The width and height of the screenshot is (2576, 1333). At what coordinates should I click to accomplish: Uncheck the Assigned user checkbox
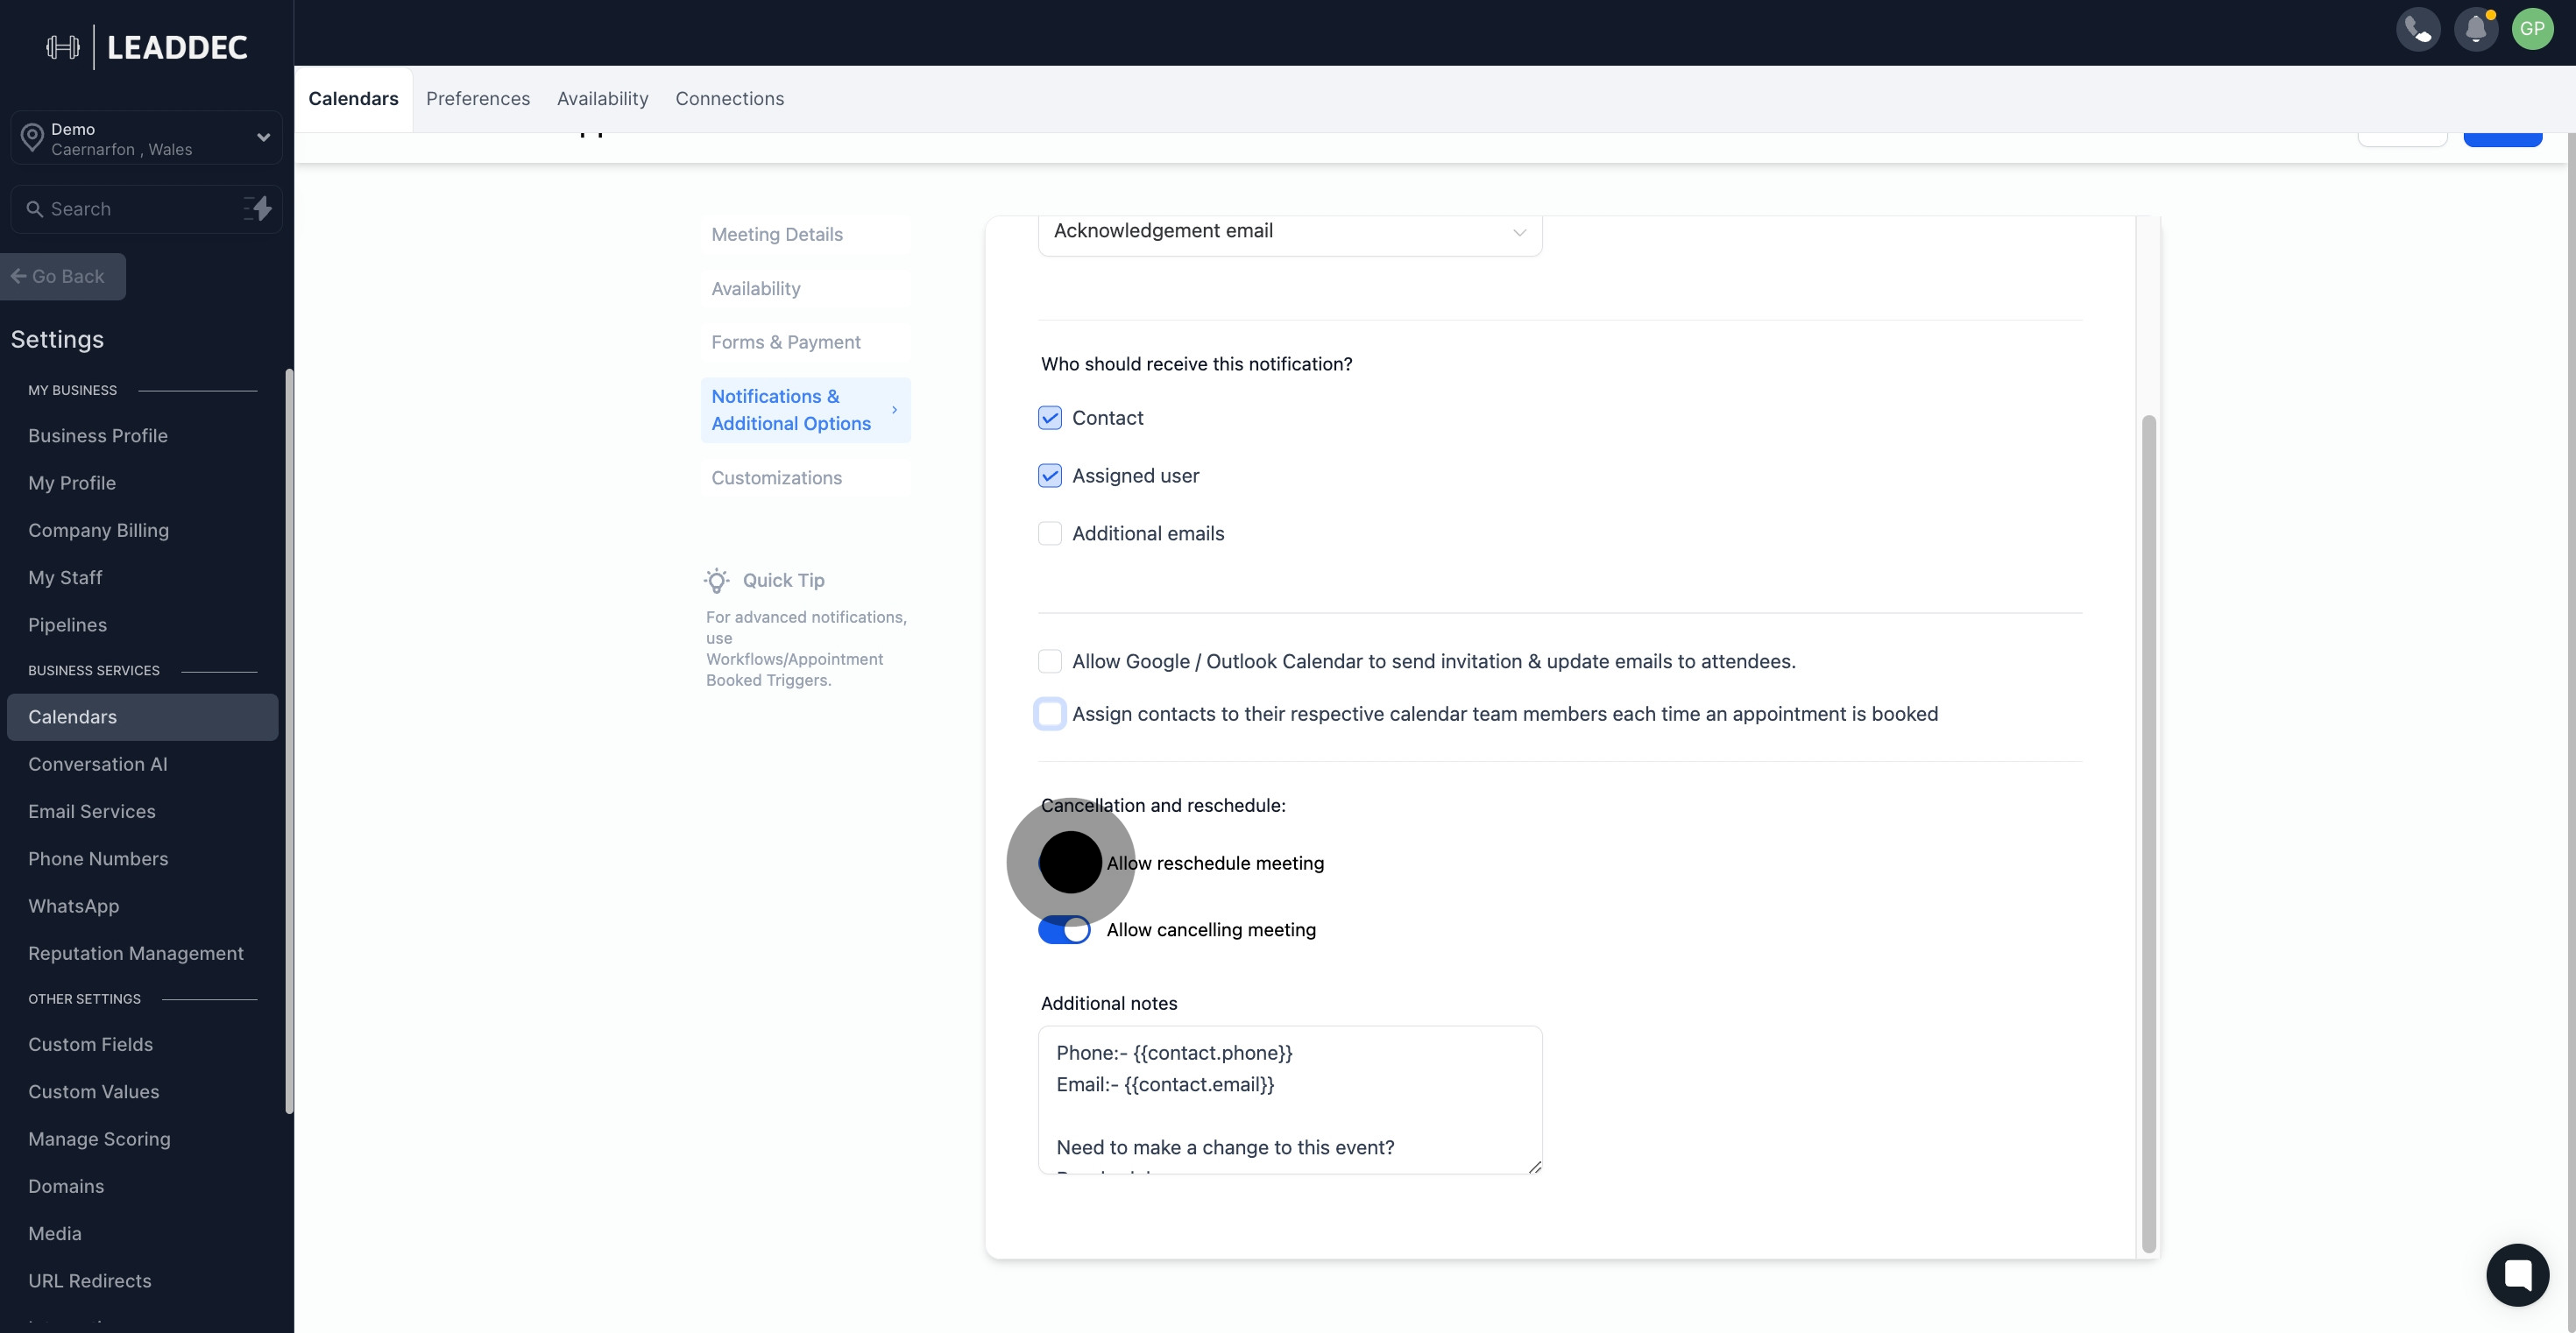(x=1049, y=476)
